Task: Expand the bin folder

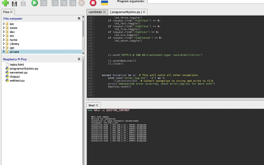Action: click(4, 24)
